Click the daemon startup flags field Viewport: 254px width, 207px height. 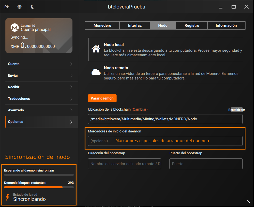coord(165,141)
